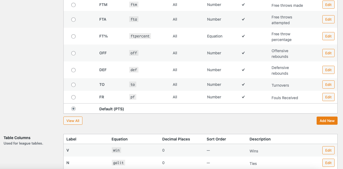Edit the Free throws attempted row
The width and height of the screenshot is (343, 169).
pos(328,19)
